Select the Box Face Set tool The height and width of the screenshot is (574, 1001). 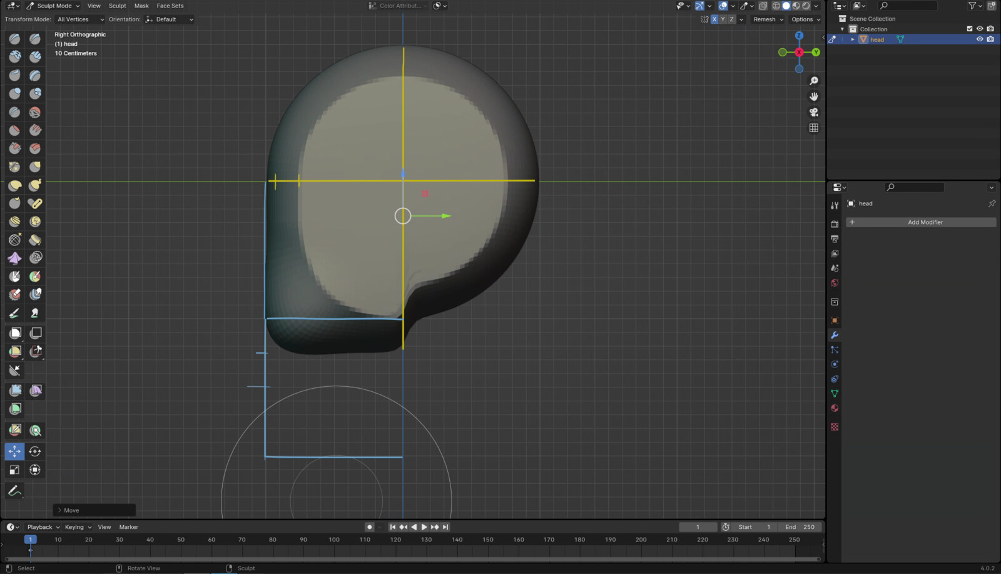(14, 351)
